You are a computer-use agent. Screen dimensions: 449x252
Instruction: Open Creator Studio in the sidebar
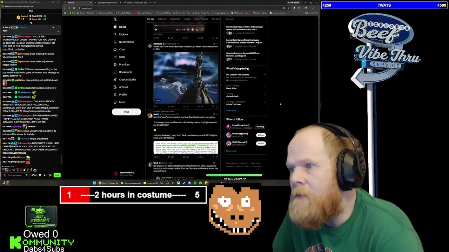pyautogui.click(x=125, y=79)
